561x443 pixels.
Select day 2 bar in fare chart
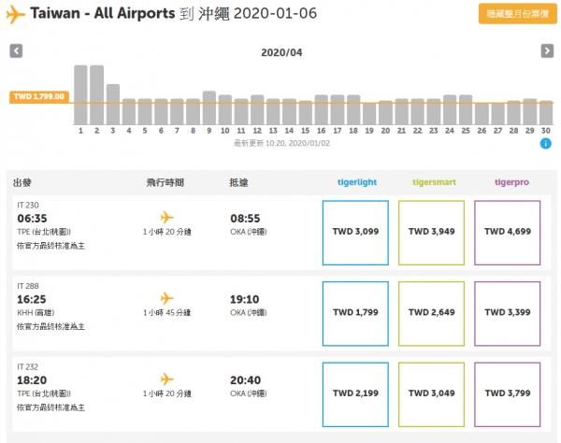[96, 94]
